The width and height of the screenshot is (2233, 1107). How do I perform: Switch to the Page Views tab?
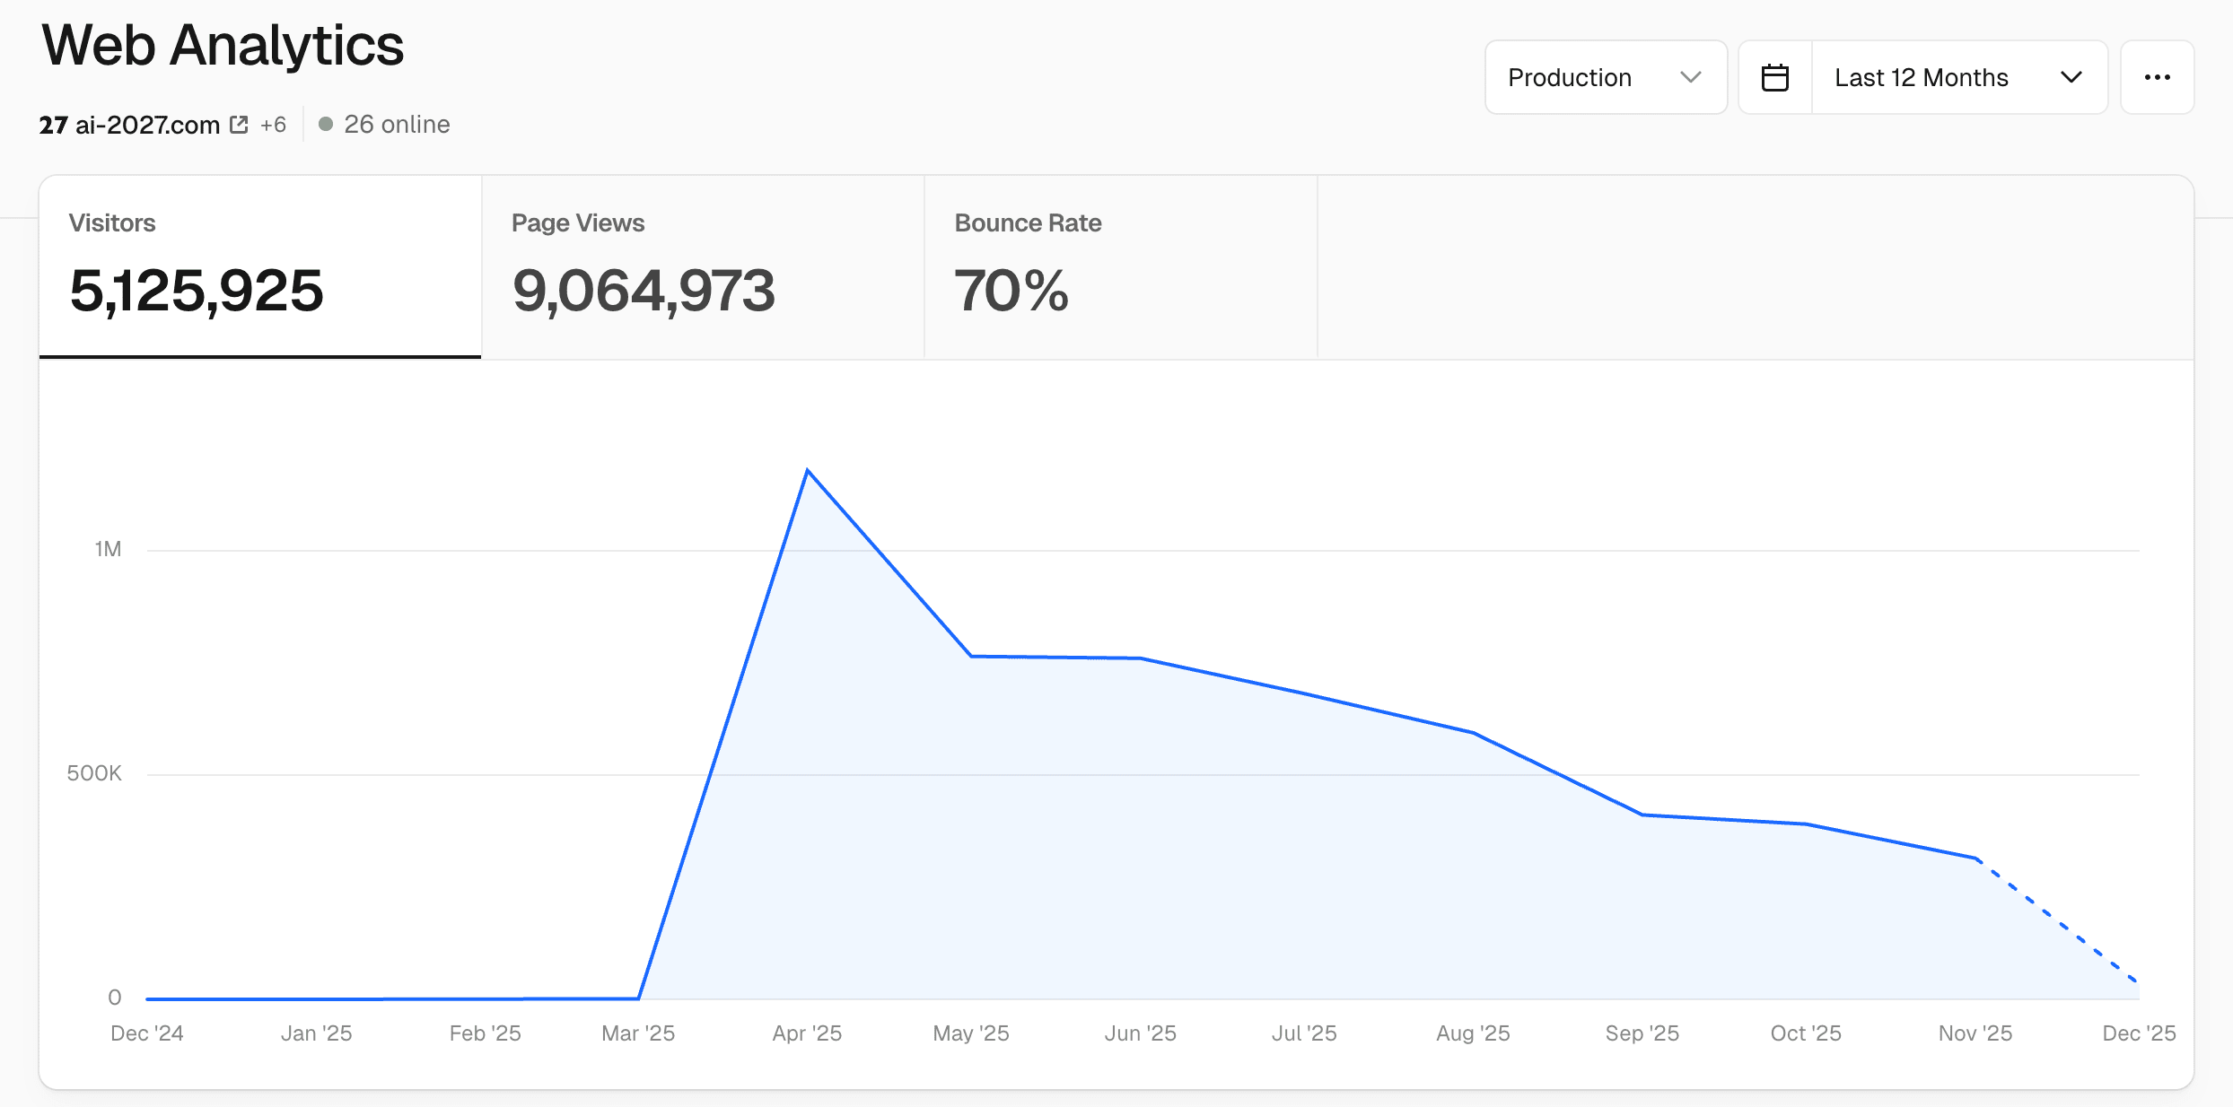[703, 267]
